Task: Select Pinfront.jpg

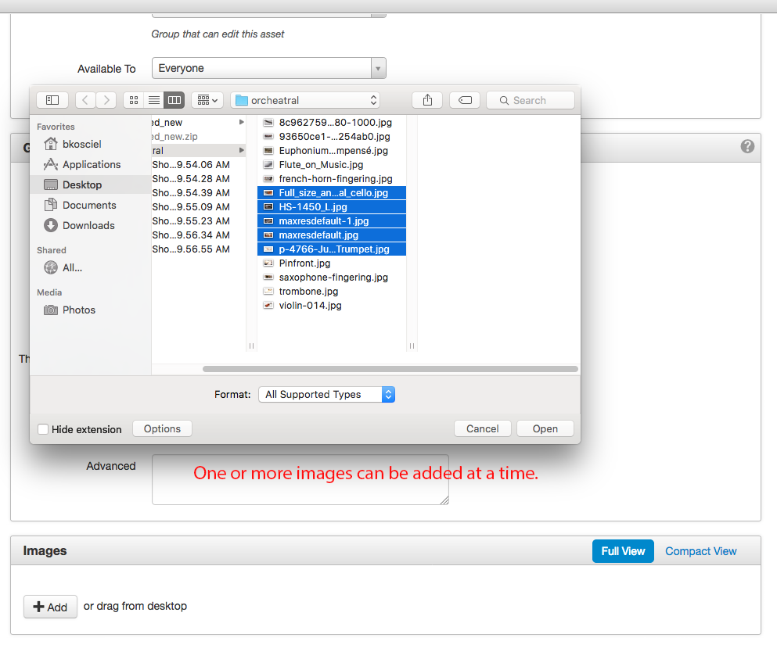Action: [x=332, y=263]
